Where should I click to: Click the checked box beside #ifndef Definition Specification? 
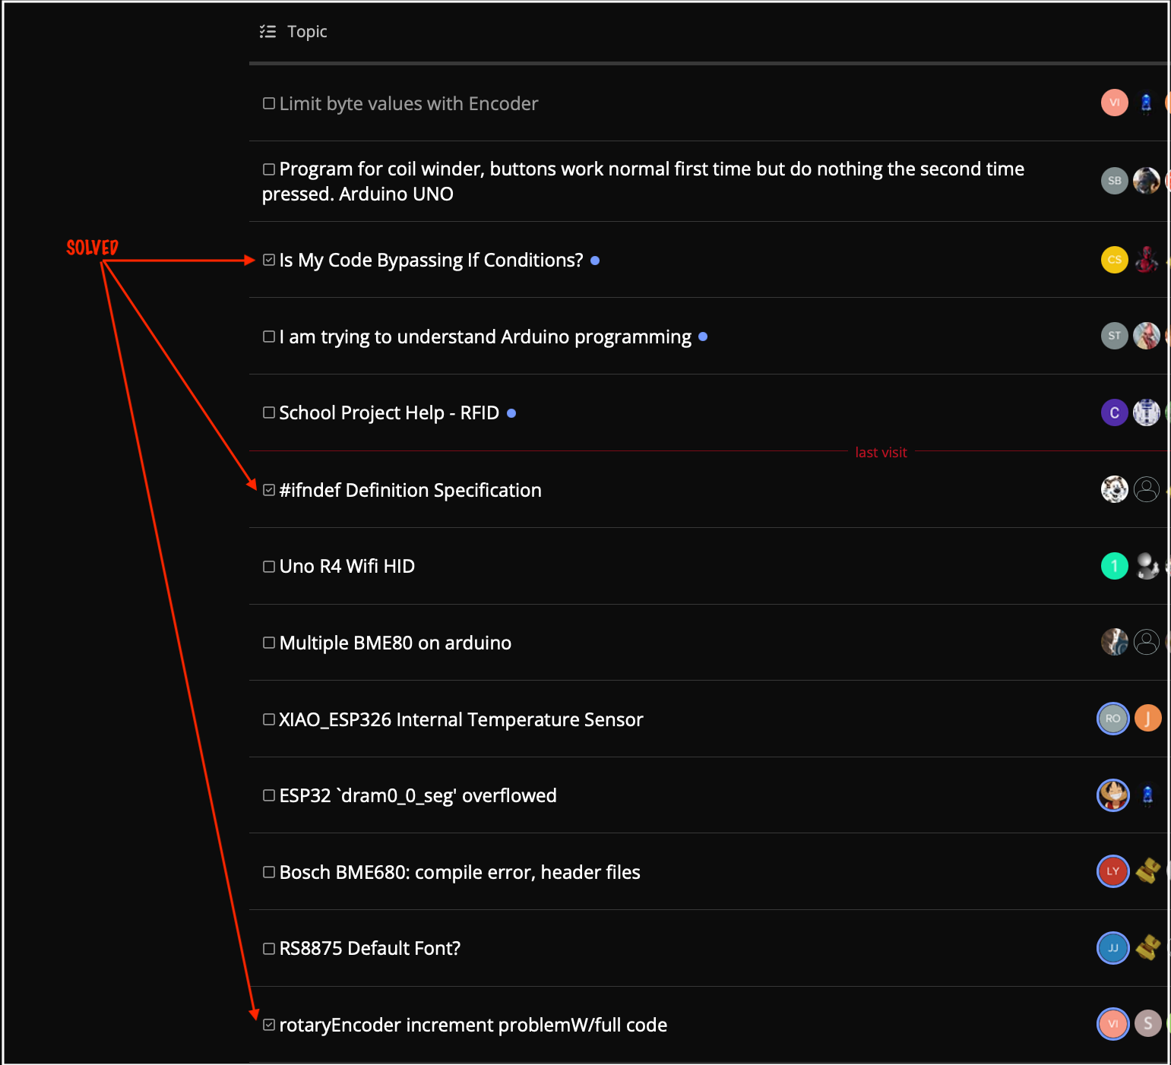point(269,490)
